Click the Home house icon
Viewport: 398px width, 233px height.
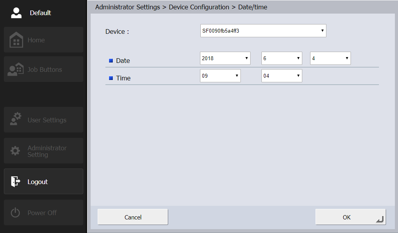(x=16, y=40)
